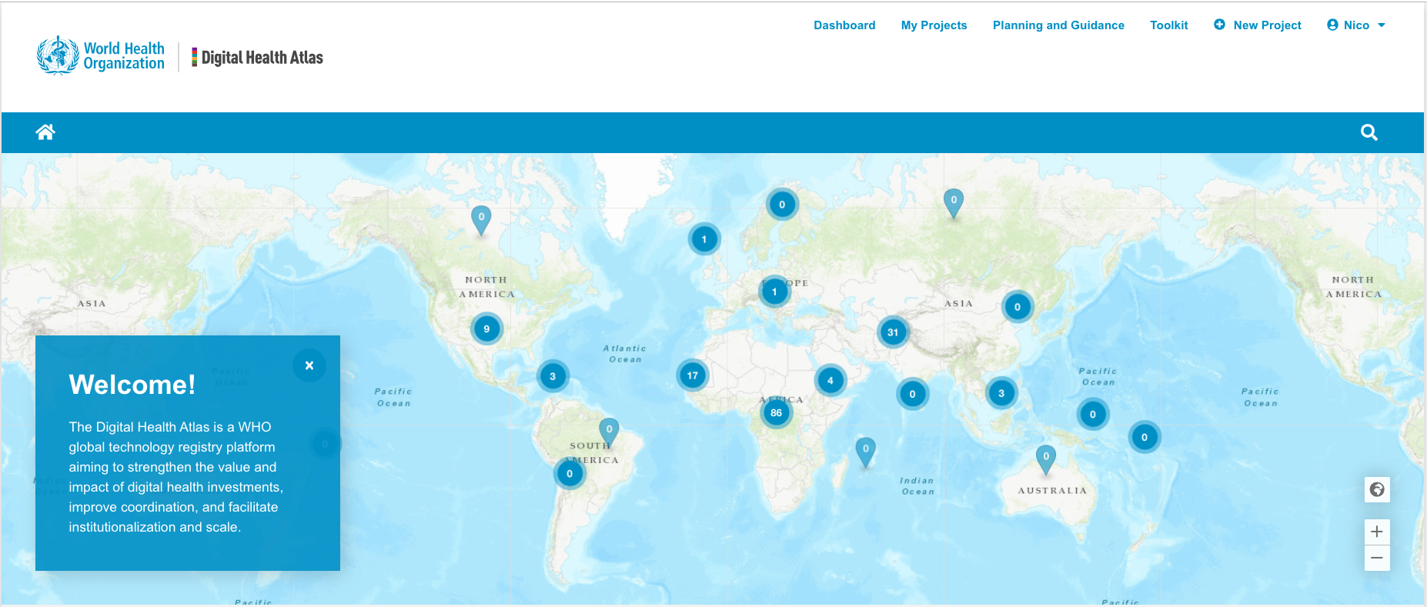The image size is (1427, 607).
Task: Click the Welcome! heading text
Action: pos(132,385)
